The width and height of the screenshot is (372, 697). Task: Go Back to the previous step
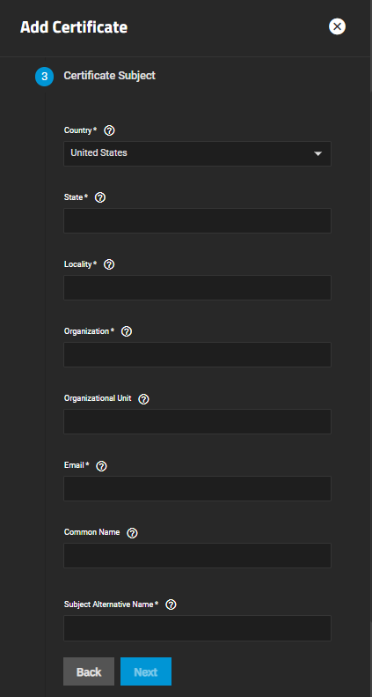[x=89, y=671]
